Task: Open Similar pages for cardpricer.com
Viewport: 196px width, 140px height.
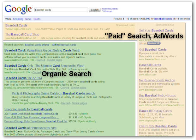Action: [x=55, y=60]
